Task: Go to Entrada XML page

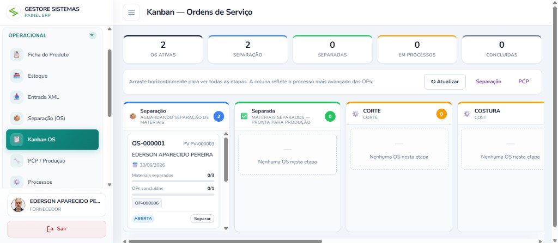Action: click(x=52, y=97)
